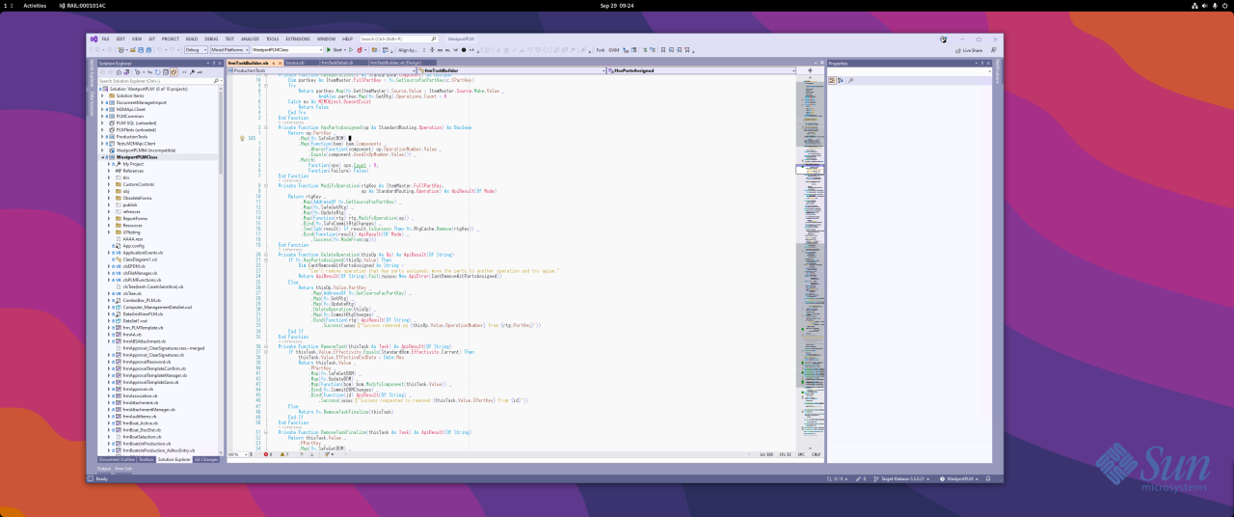Expand the References node in tree
Viewport: 1234px width, 517px height.
(109, 171)
